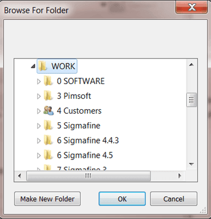Click the horizontal scrollbar left arrow
Screen dimensions: 211x219
tap(20, 176)
